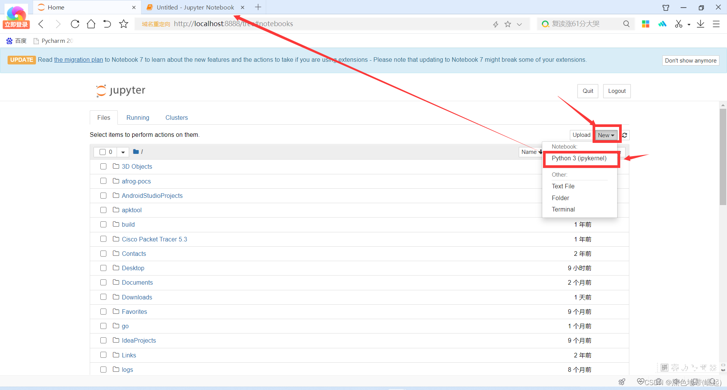Check the apktool checkbox
The image size is (727, 390).
[103, 210]
